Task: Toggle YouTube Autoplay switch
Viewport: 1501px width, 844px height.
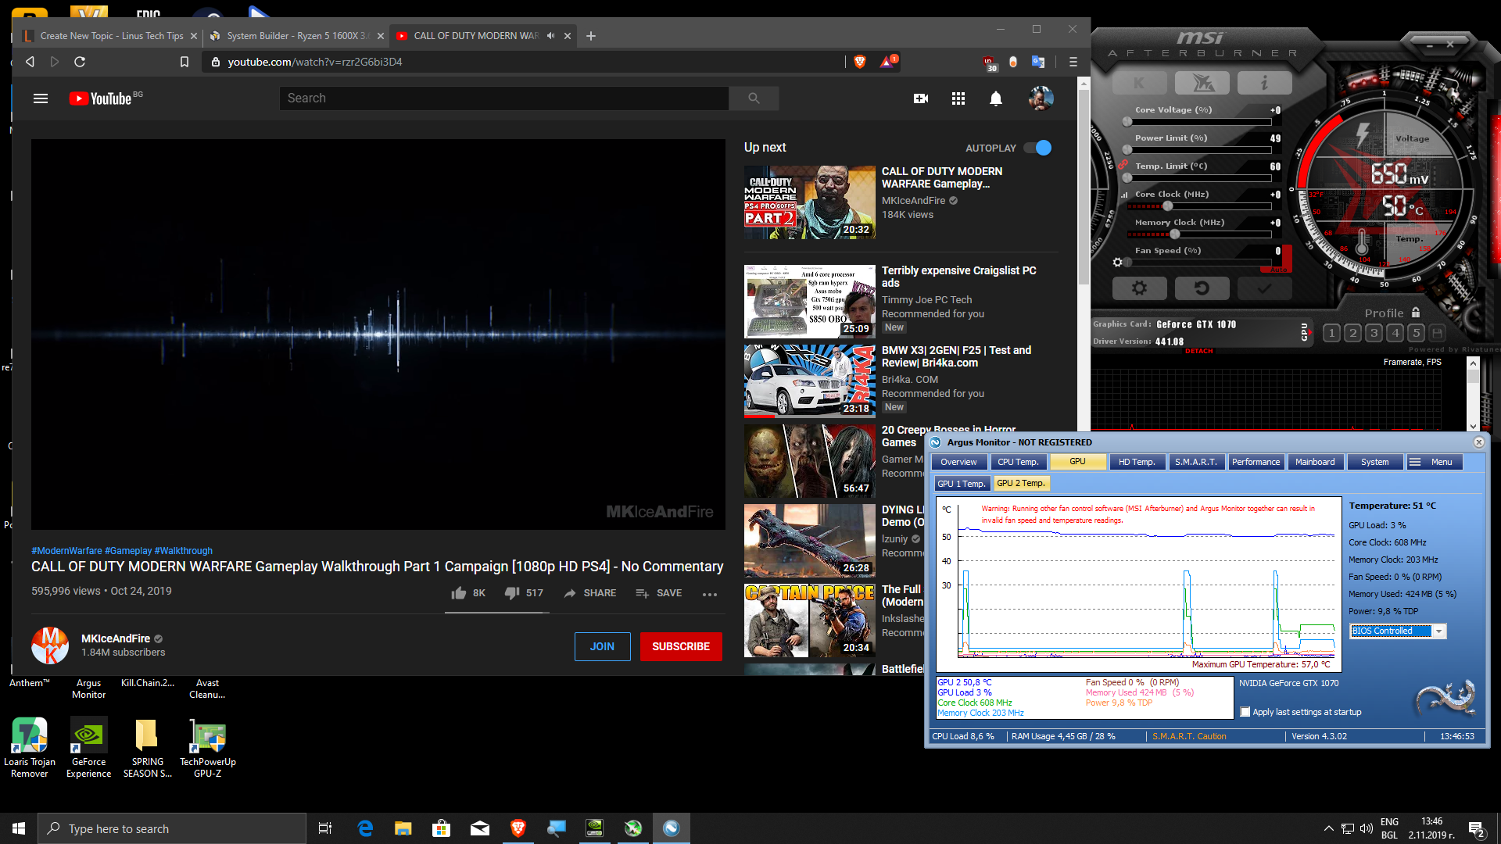Action: click(1038, 148)
